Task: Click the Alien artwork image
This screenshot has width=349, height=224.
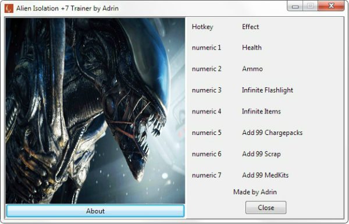Action: pyautogui.click(x=95, y=111)
